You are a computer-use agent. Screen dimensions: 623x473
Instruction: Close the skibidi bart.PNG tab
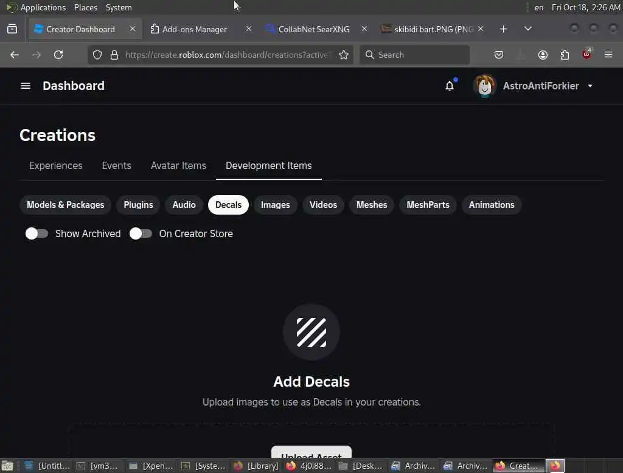pos(481,29)
